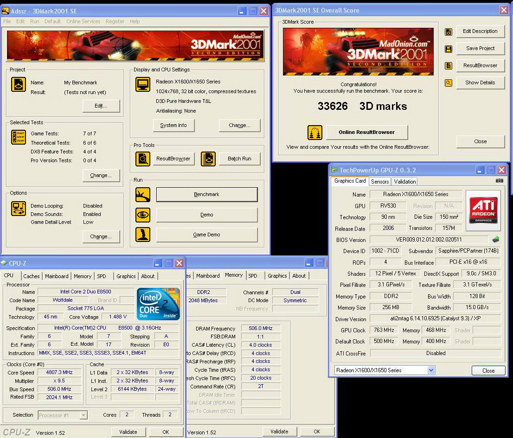The width and height of the screenshot is (513, 438).
Task: Click the Intel Core 2 Duo logo in CPU-Z
Action: pos(158,304)
